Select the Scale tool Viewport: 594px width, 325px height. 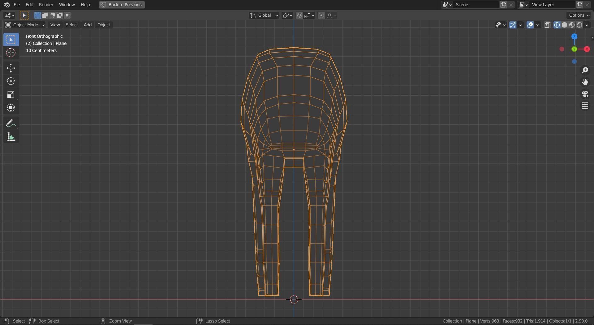point(11,95)
